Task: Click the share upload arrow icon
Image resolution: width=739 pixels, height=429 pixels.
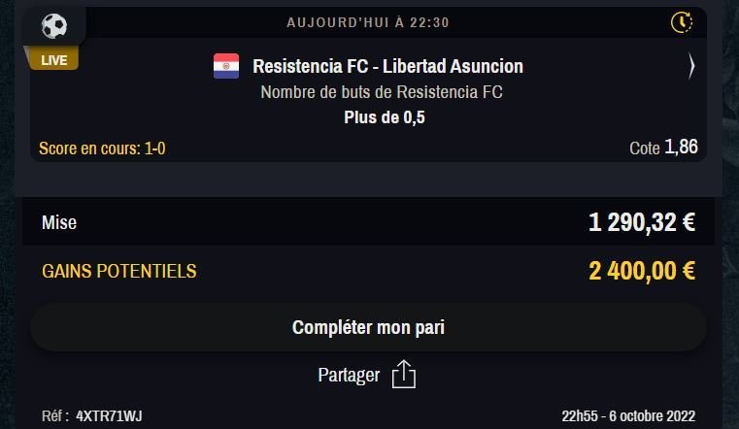Action: click(x=404, y=375)
